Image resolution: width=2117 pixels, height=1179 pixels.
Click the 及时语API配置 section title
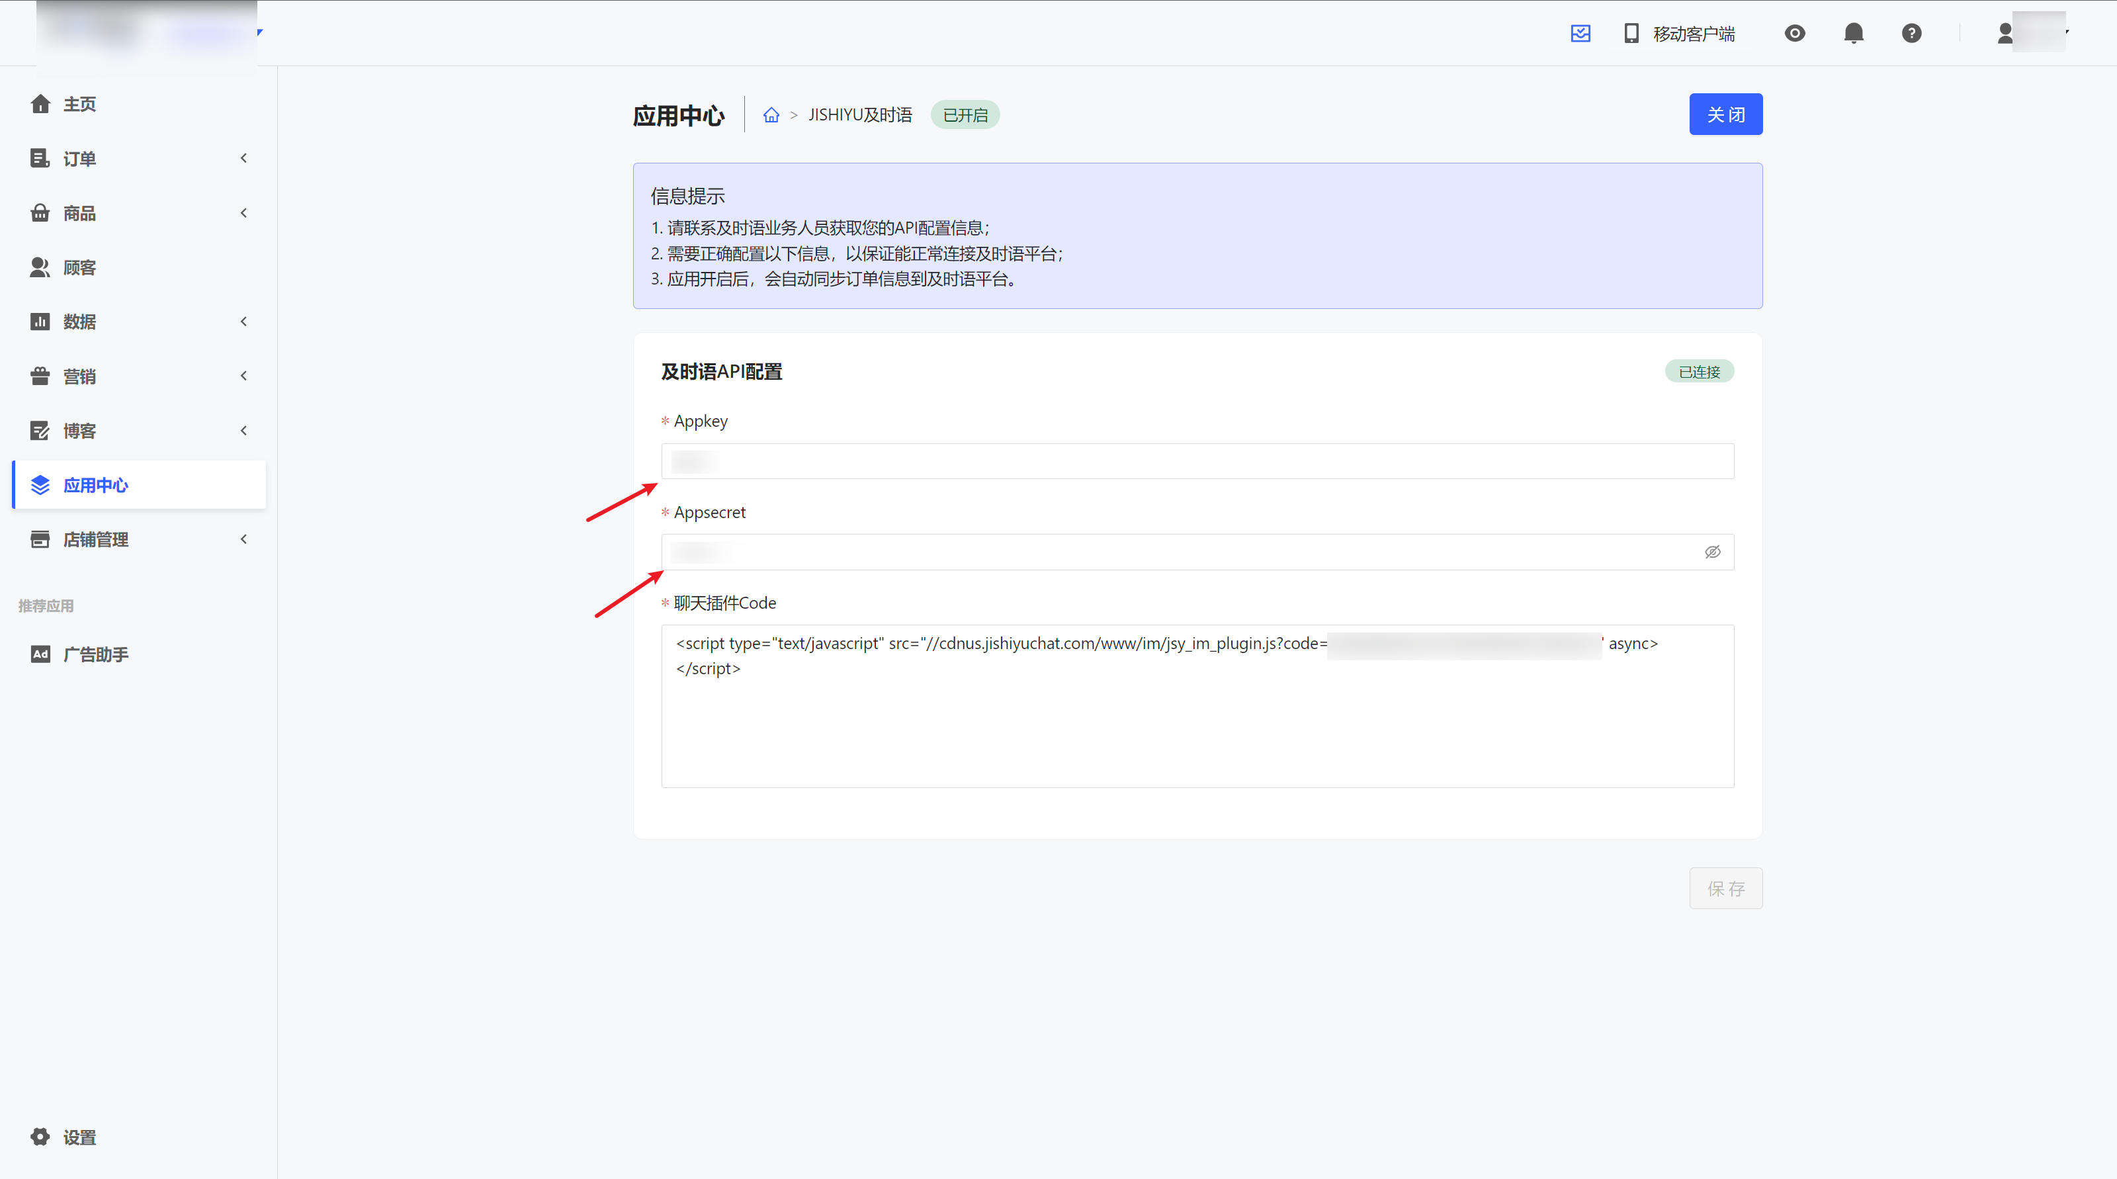click(722, 371)
